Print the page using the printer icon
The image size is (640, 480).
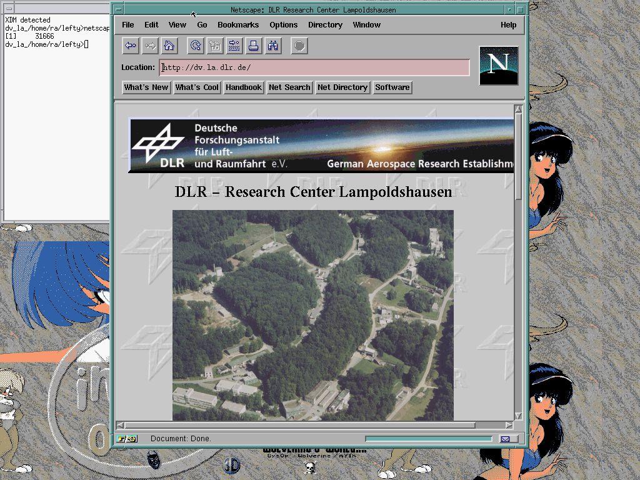pyautogui.click(x=253, y=46)
